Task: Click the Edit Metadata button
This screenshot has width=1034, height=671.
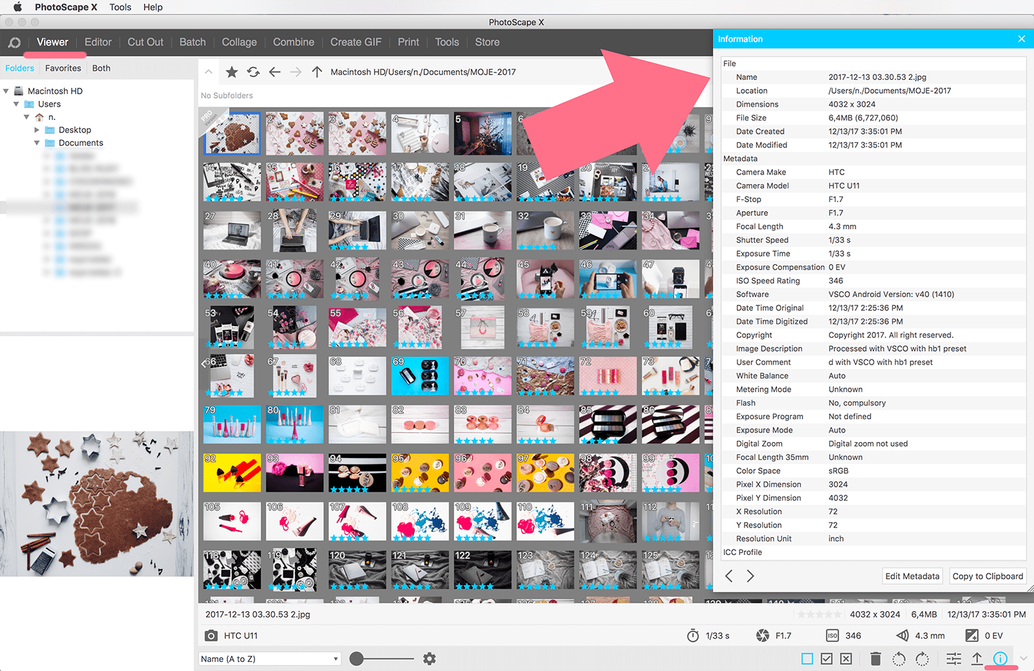Action: pos(912,577)
